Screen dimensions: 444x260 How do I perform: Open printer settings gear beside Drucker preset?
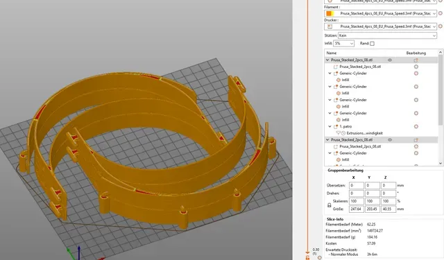(x=441, y=26)
